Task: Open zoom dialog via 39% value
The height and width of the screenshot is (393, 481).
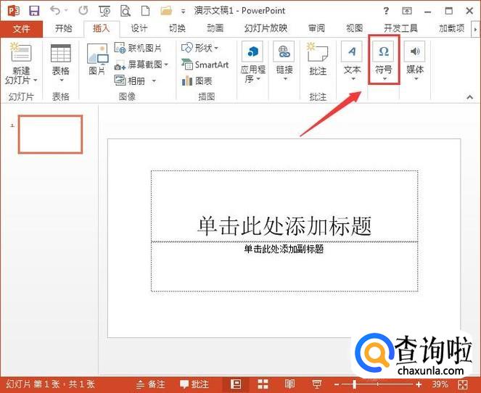Action: coord(440,384)
